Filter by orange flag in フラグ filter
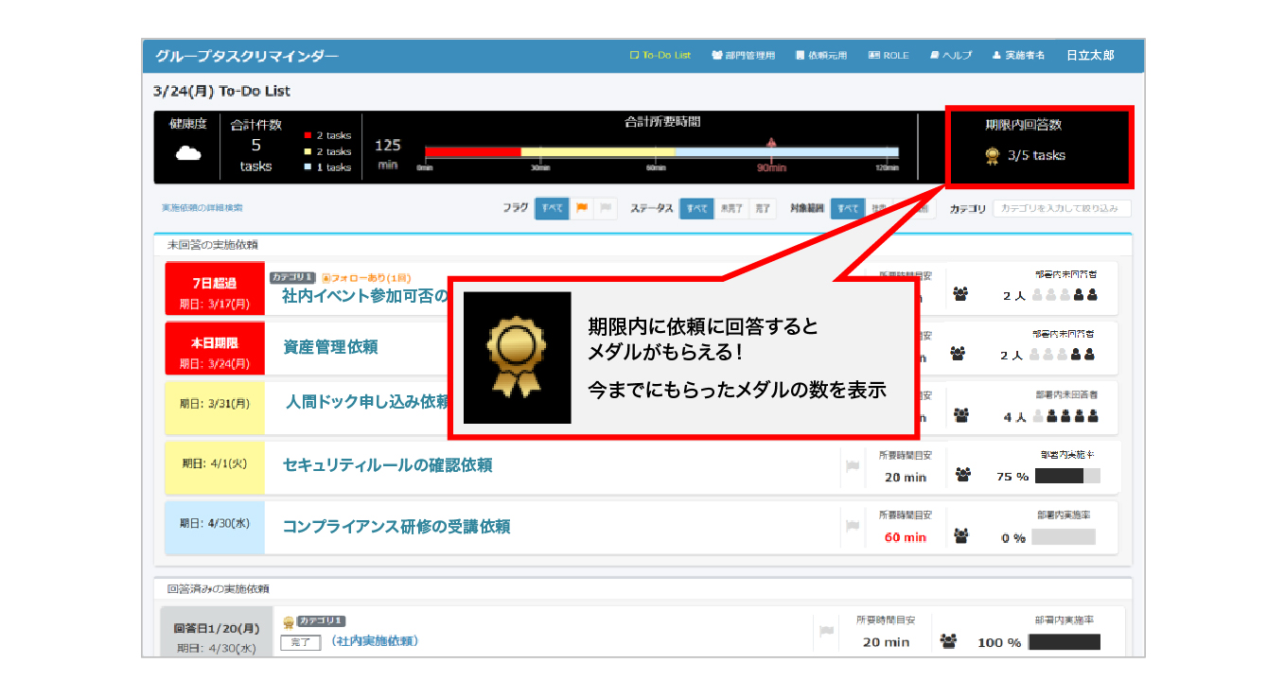This screenshot has width=1285, height=698. click(x=582, y=209)
